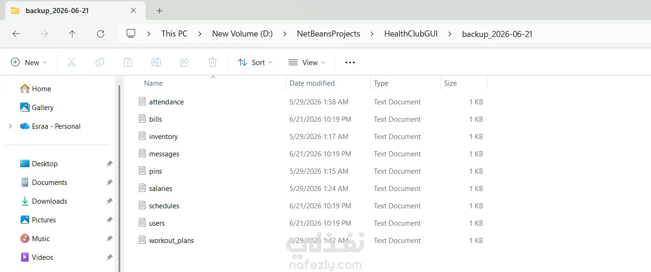Navigate to New Volume (D:) breadcrumb
Image resolution: width=651 pixels, height=272 pixels.
click(242, 34)
